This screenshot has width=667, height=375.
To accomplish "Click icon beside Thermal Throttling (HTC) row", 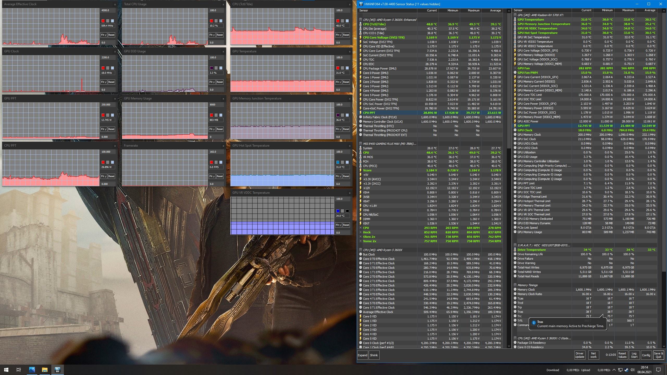I will click(361, 126).
